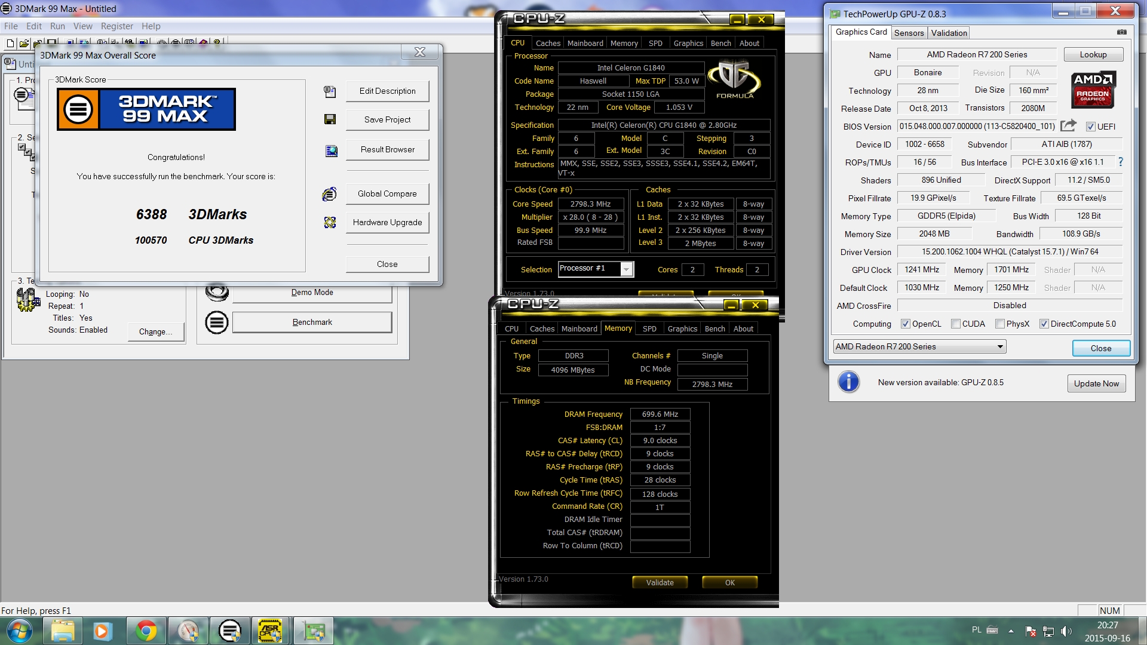This screenshot has width=1147, height=645.
Task: Click the icon beside Edit Description
Action: (330, 91)
